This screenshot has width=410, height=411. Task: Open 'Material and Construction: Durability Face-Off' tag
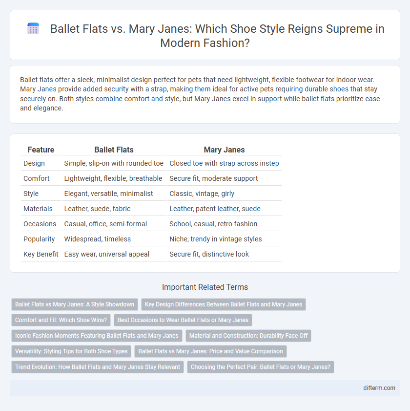tap(248, 336)
